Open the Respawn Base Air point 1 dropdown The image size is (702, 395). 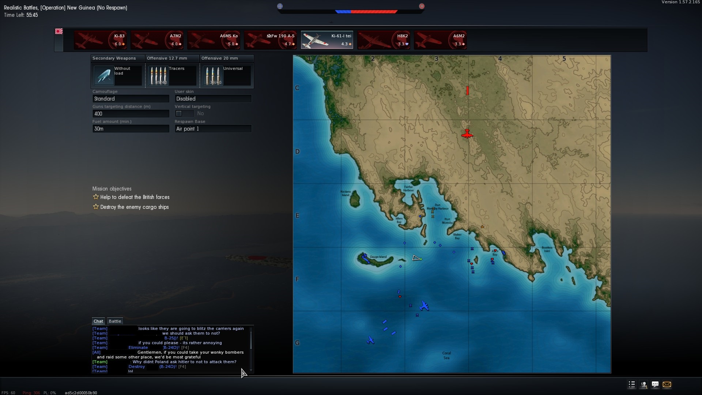[x=213, y=129]
